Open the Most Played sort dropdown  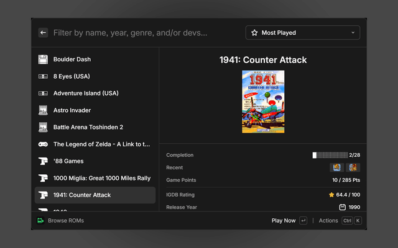tap(303, 33)
